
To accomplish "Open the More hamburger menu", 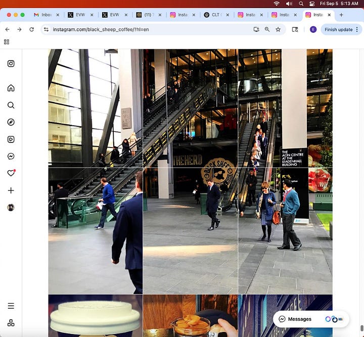I will coord(11,306).
